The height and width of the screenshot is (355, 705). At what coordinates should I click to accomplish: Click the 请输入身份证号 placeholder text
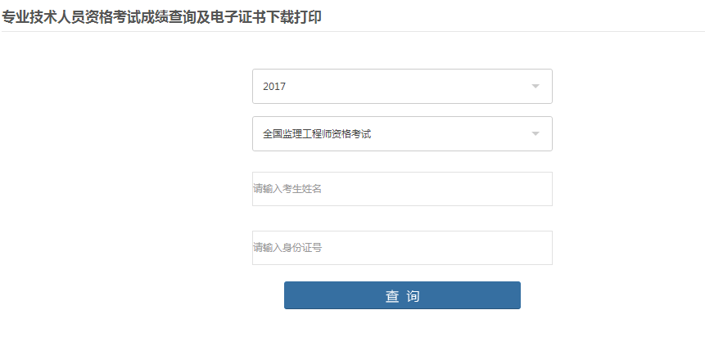(x=287, y=248)
